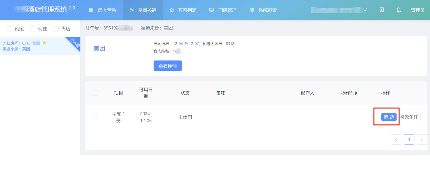Click the 操作时间 column header
Viewport: 430px width, 176px height.
[350, 93]
